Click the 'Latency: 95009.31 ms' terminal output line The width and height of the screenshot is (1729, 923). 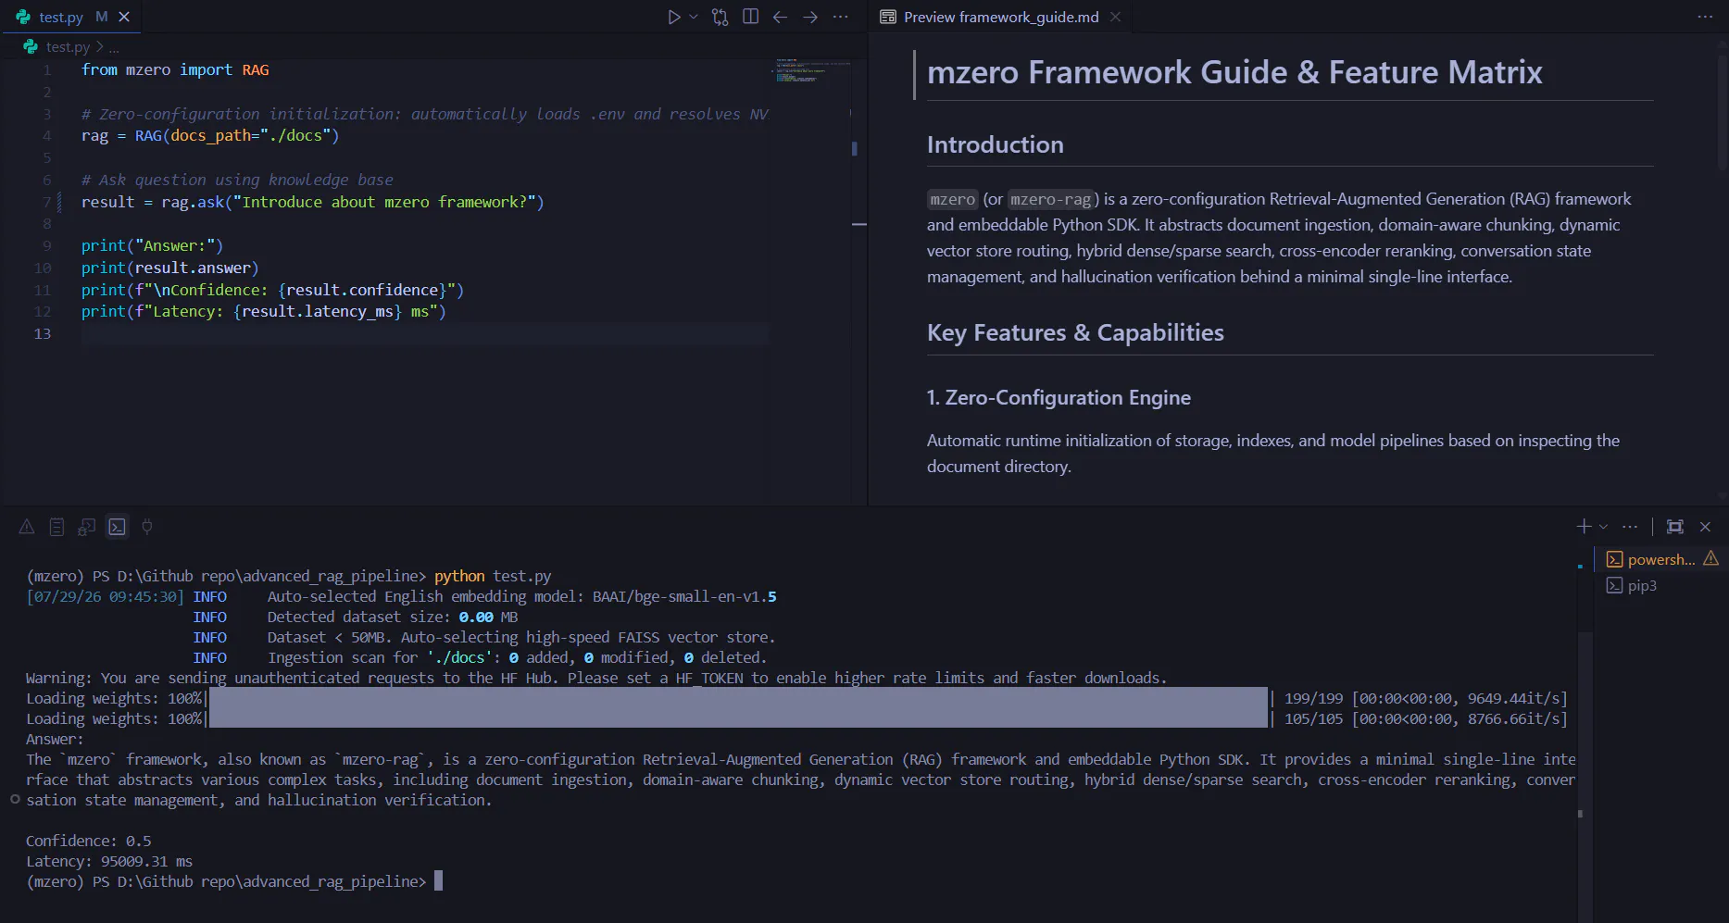pos(109,861)
